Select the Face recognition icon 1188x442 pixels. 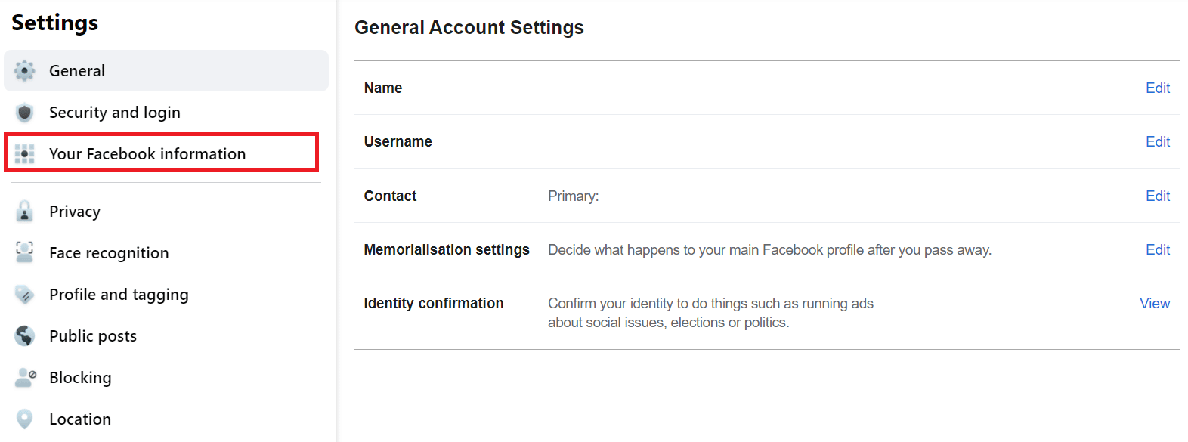24,252
